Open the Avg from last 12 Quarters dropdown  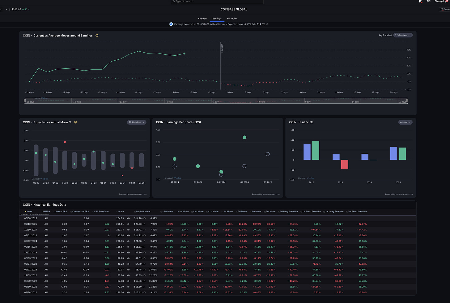(x=403, y=35)
